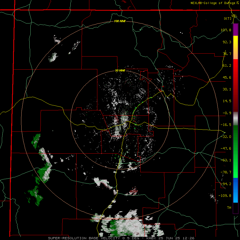Click the "50 NMI" range ring label

click(x=120, y=71)
